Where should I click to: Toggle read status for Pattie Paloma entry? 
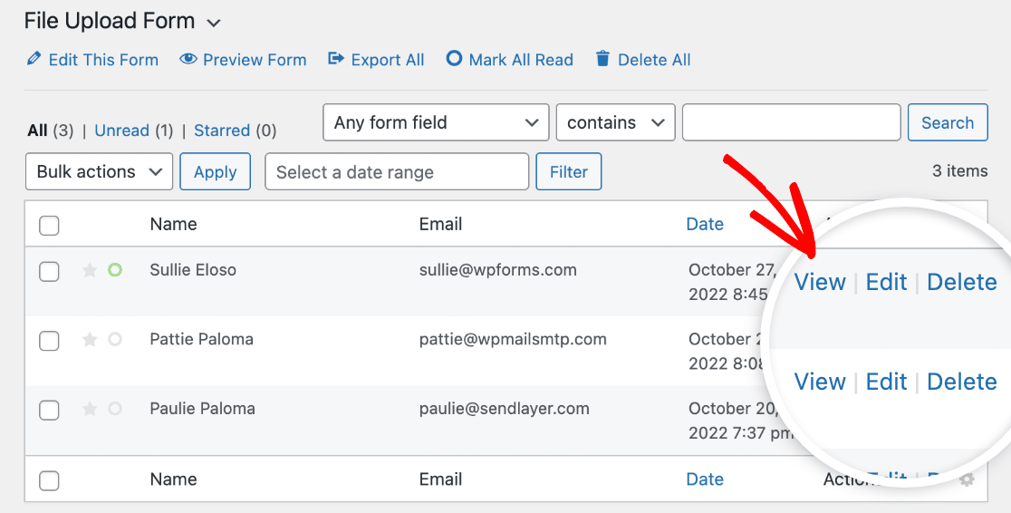(115, 339)
